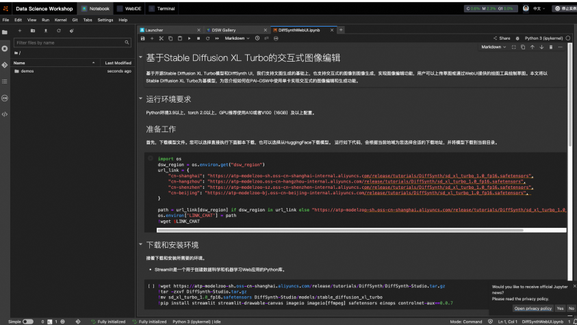This screenshot has height=325, width=577.
Task: Click Python 3 (ipykernel) | Idle status text
Action: (196, 322)
